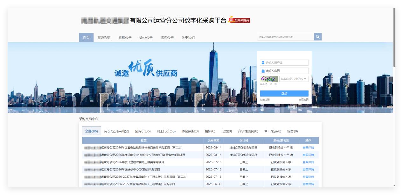403x195 pixels.
Task: Click the 标题 column header
Action: tap(143, 141)
